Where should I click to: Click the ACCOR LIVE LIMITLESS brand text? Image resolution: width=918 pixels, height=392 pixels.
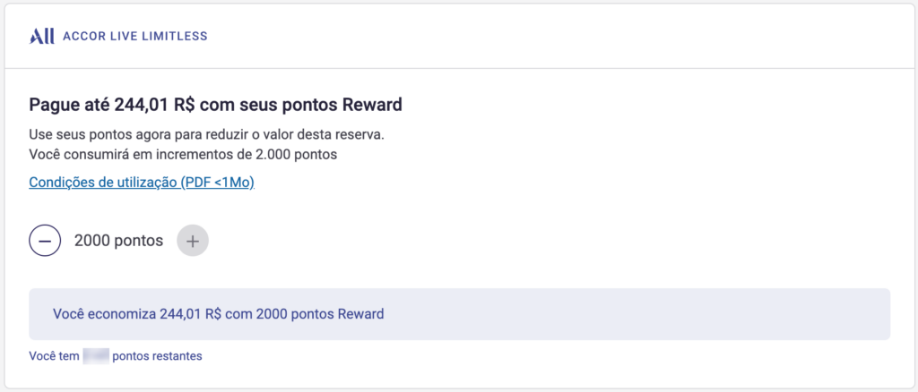(134, 37)
